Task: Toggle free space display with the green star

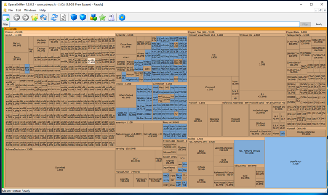Action: 102,17
